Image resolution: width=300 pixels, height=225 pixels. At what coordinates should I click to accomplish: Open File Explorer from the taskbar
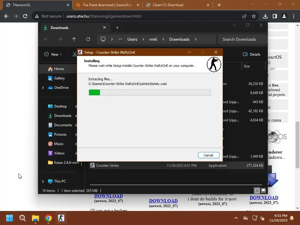click(35, 218)
